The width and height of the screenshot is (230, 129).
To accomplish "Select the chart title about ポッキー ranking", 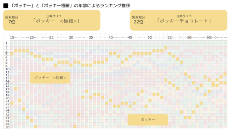I will click(x=70, y=6).
